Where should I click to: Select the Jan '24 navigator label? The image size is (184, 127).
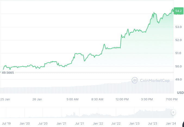pos(171,123)
